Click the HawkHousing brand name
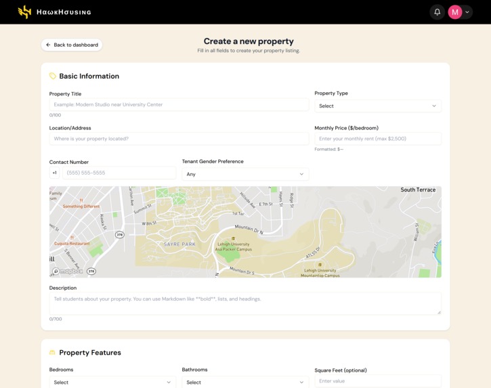 click(x=64, y=12)
